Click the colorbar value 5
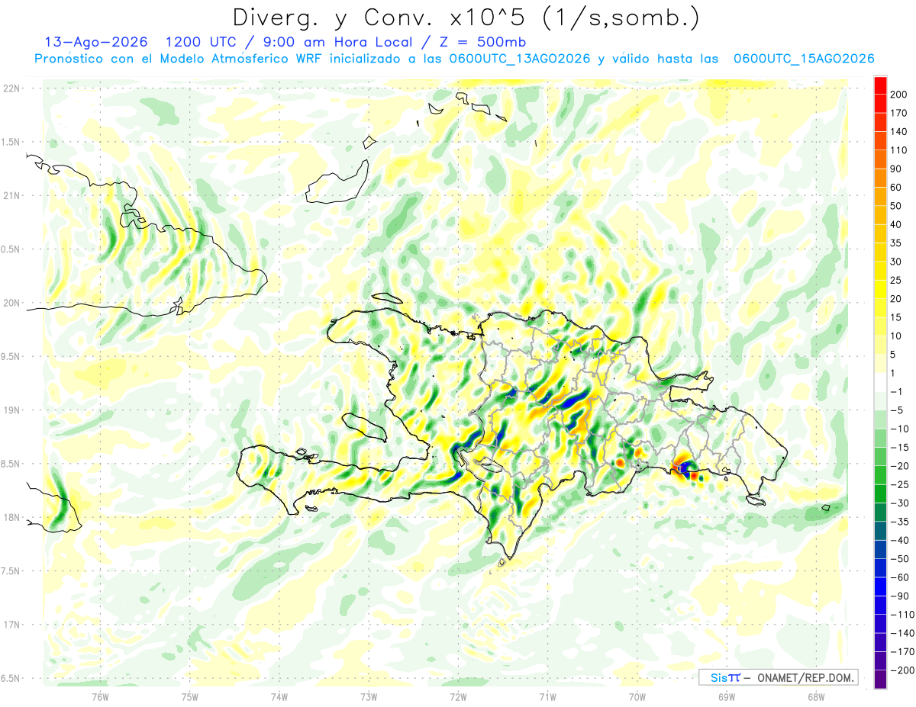Image resolution: width=916 pixels, height=707 pixels. (893, 355)
